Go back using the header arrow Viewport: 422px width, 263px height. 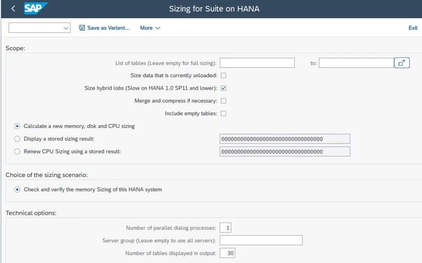[13, 9]
